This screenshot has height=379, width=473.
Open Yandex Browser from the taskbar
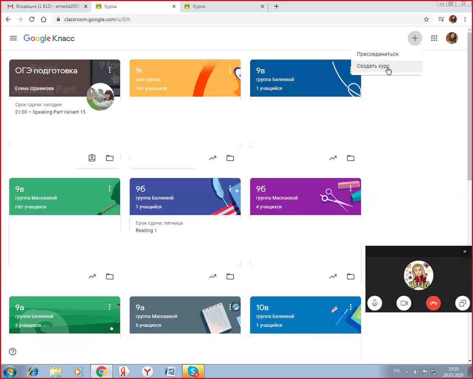pyautogui.click(x=147, y=371)
